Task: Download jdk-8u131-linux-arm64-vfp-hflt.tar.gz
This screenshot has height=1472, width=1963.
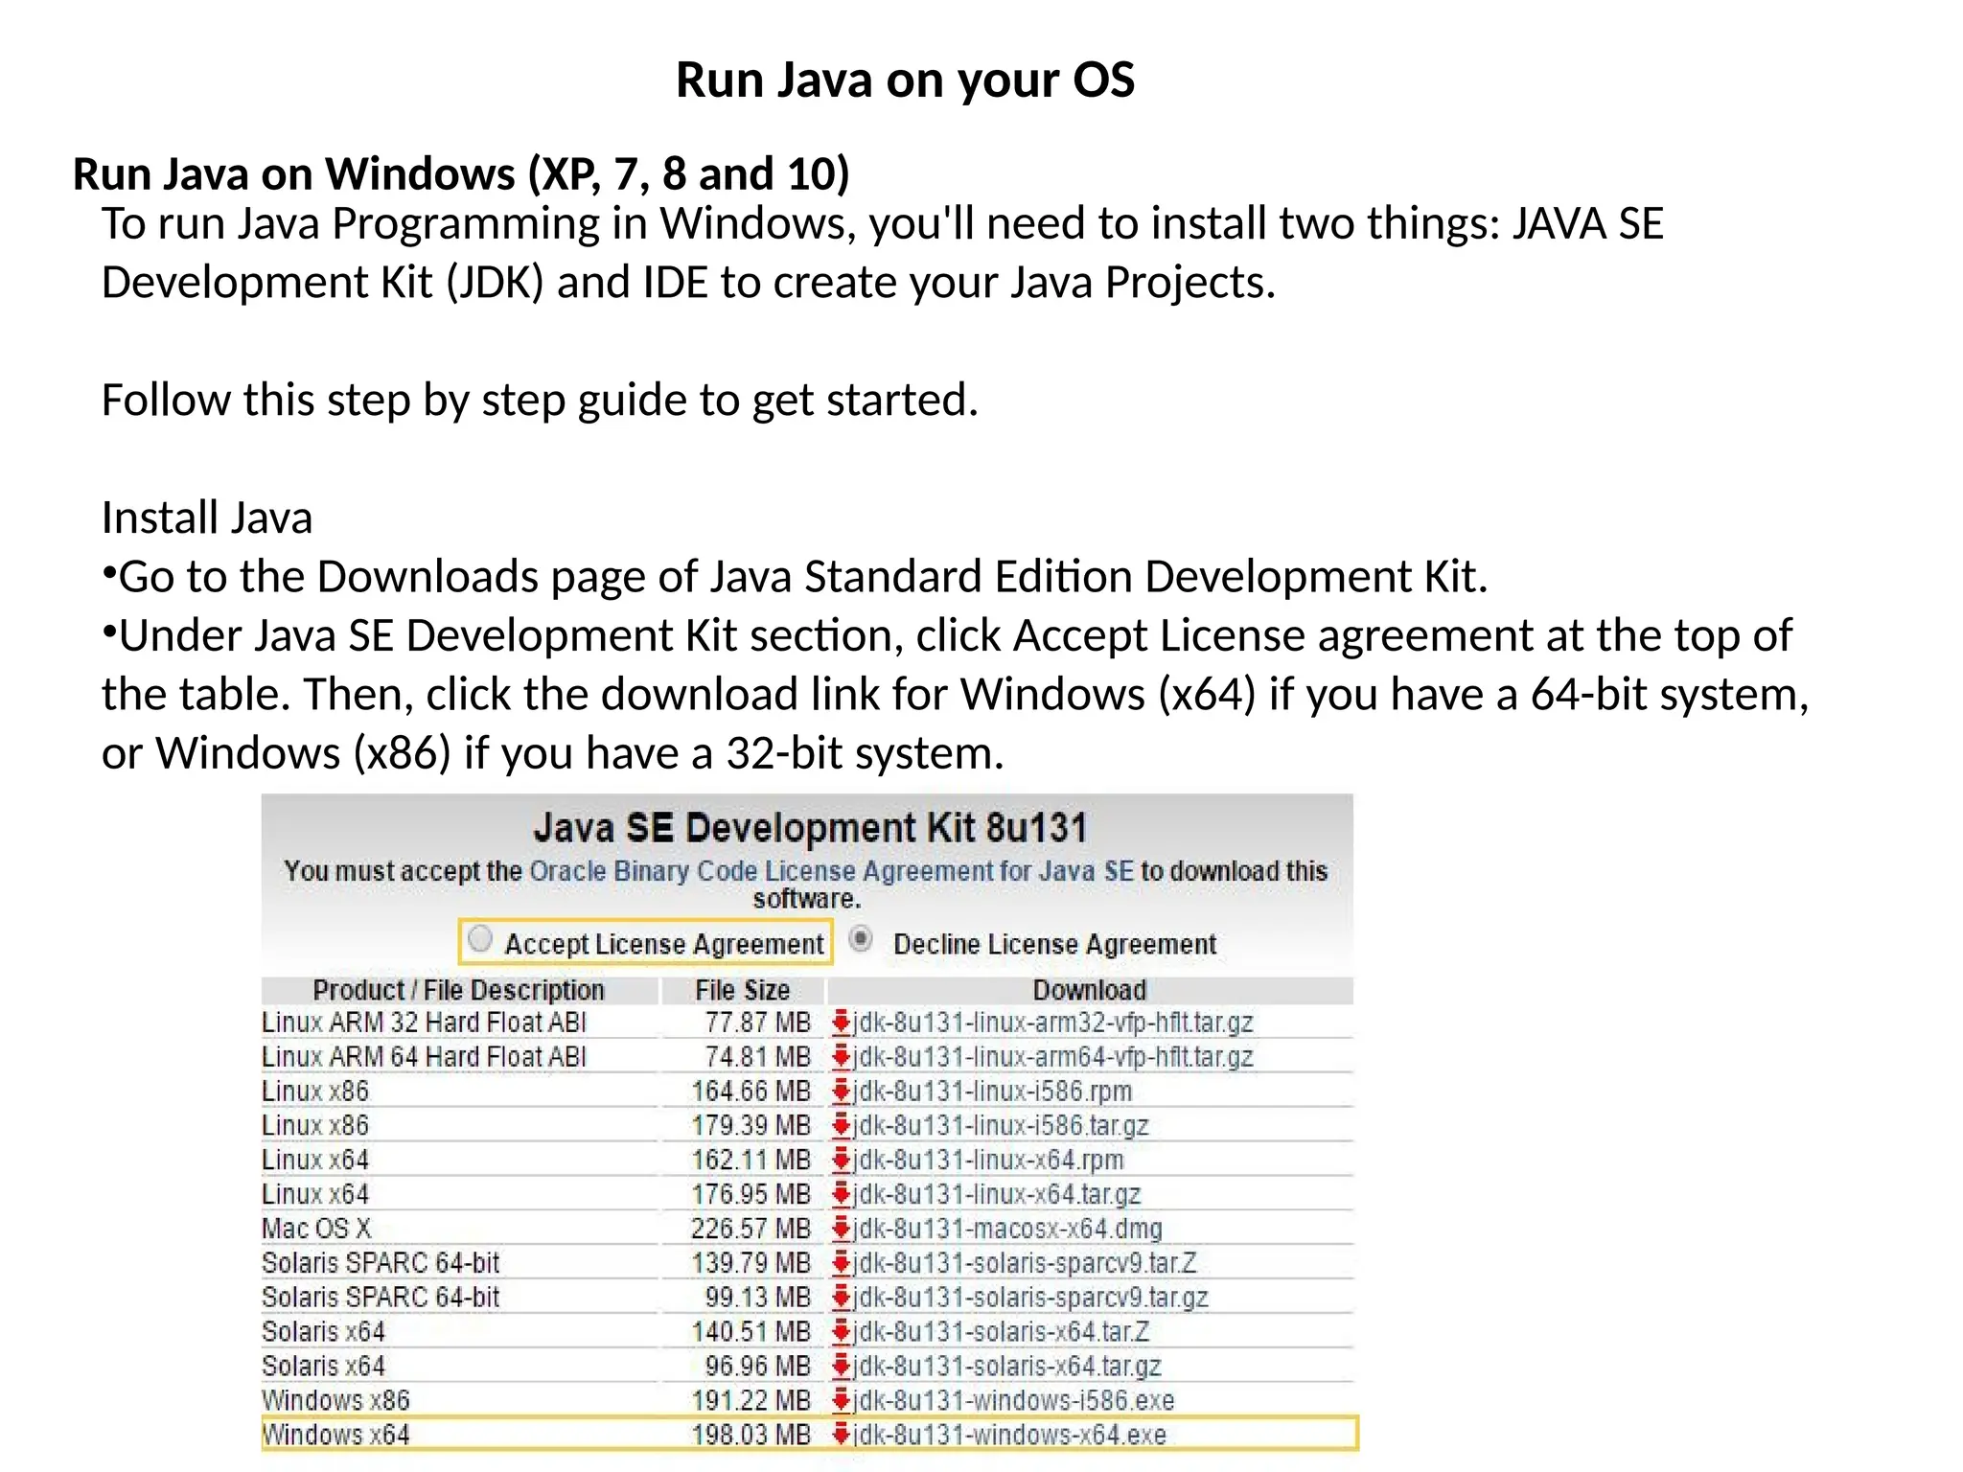Action: [1053, 1057]
